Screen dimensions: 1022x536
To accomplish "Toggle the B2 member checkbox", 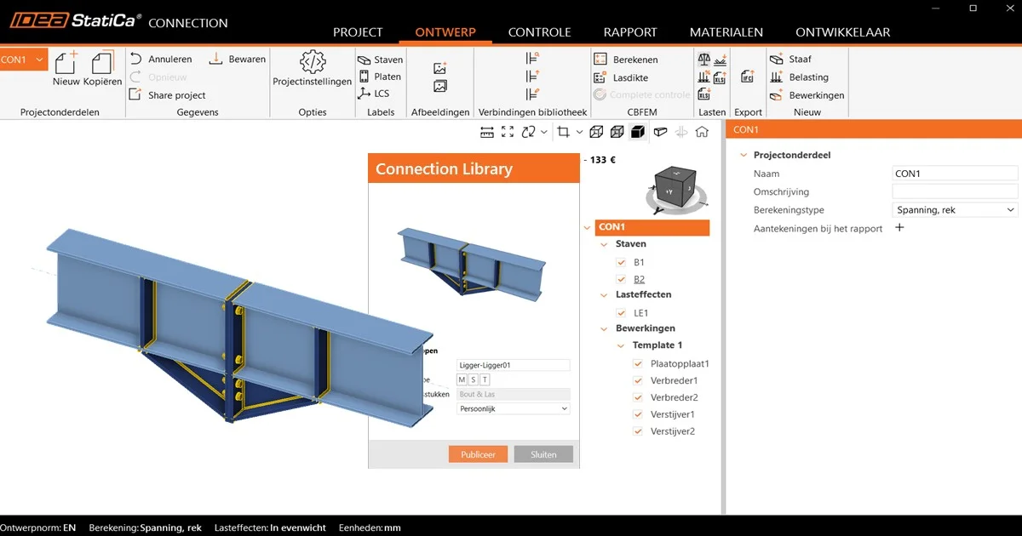I will click(621, 279).
